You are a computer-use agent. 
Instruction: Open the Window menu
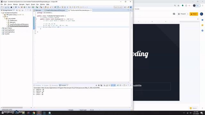point(43,4)
